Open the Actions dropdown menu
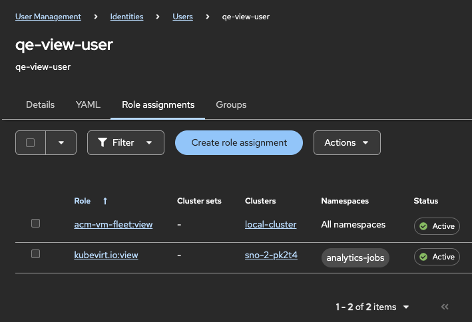 click(x=347, y=142)
